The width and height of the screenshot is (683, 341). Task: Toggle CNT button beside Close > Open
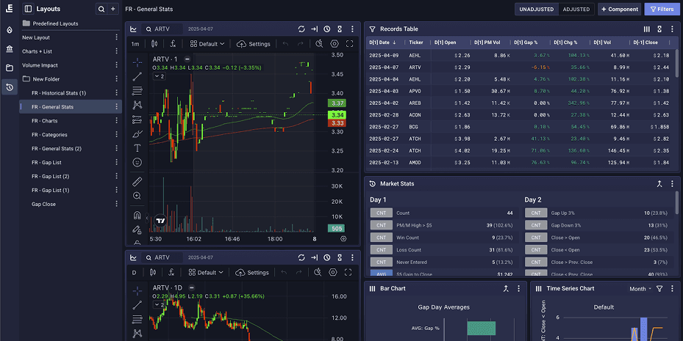coord(536,238)
